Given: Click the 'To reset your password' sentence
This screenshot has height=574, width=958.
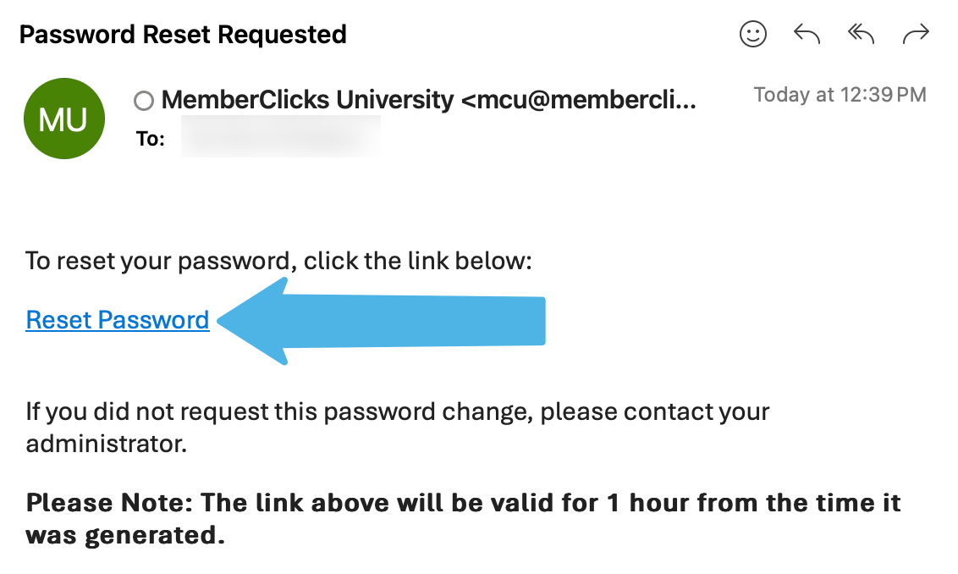Looking at the screenshot, I should pos(278,261).
